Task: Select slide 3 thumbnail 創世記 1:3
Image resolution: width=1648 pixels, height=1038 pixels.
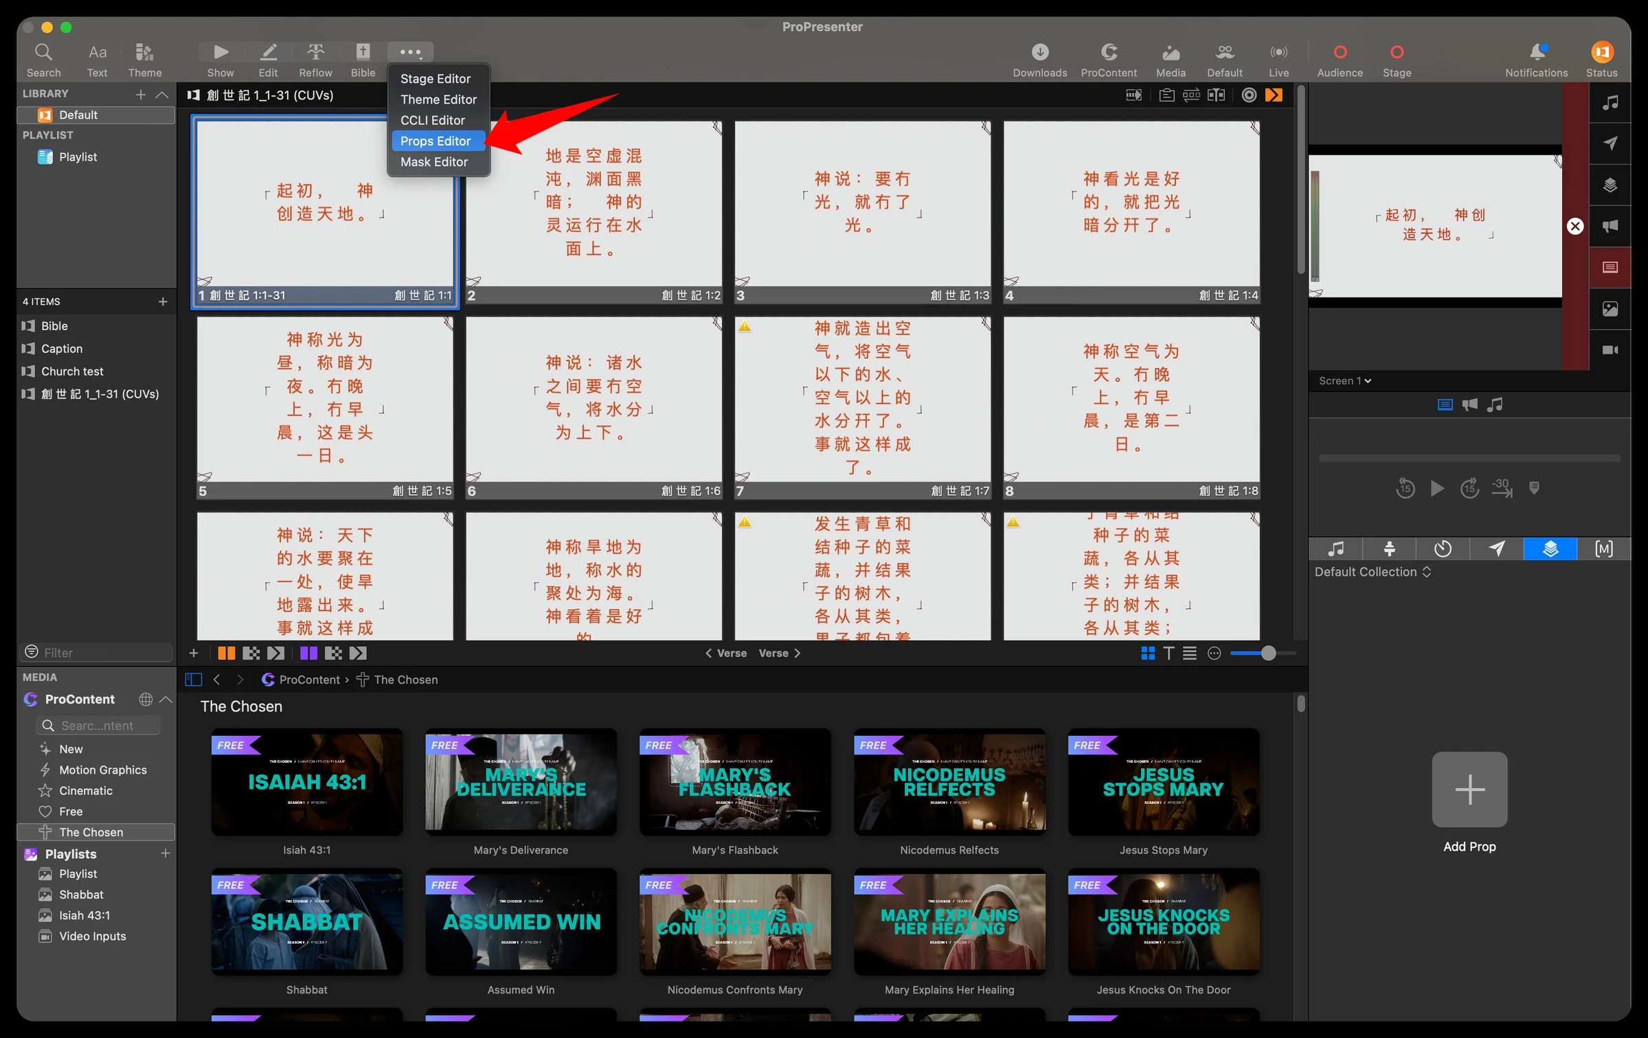Action: (x=862, y=212)
